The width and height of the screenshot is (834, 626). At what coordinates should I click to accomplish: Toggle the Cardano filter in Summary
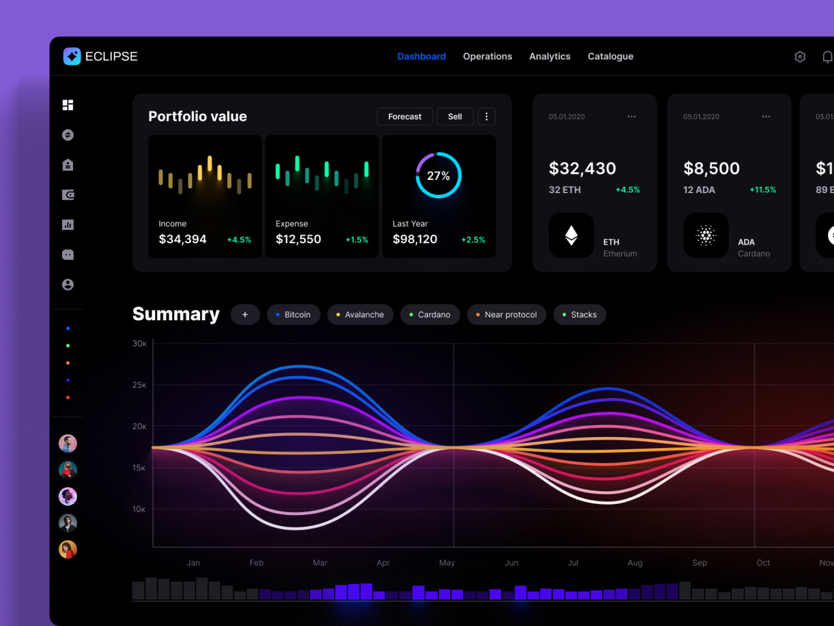pyautogui.click(x=430, y=315)
